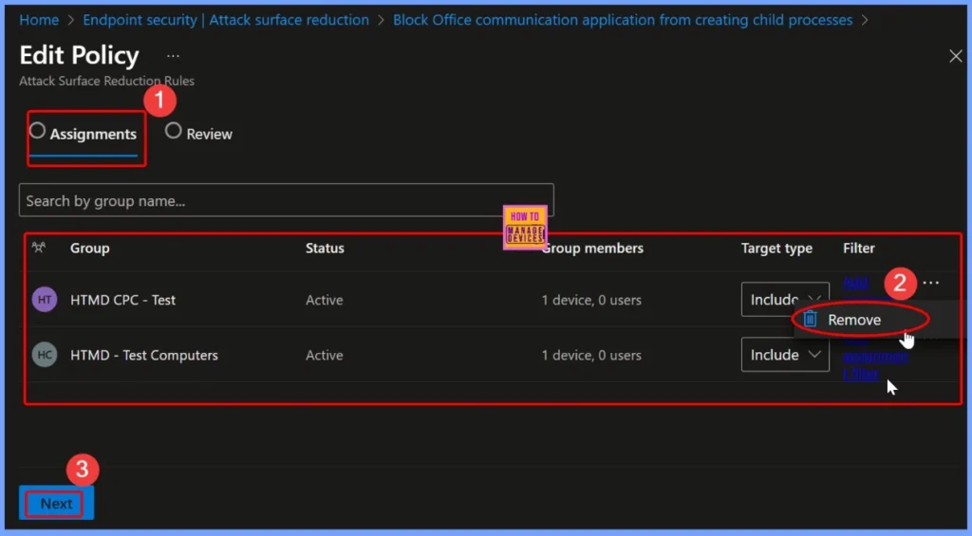972x536 pixels.
Task: Click Active status for HTMD - Test Computers
Action: click(325, 355)
